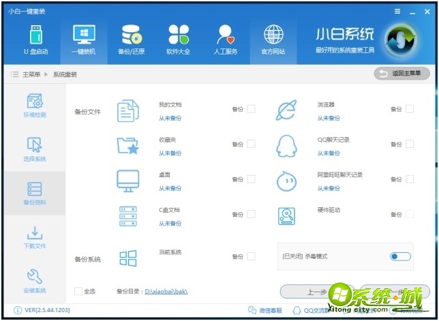Go to 选择系统 step in sidebar

35,149
